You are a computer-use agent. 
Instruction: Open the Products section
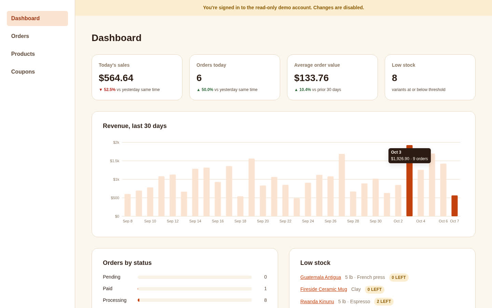click(x=37, y=54)
